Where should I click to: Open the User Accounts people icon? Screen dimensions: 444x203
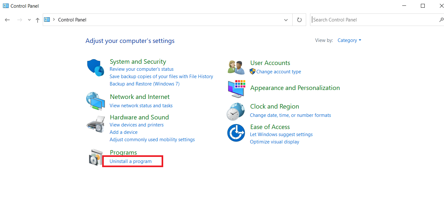[x=237, y=67]
